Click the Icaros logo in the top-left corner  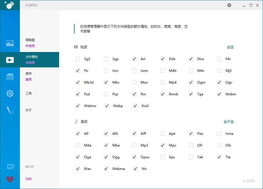coord(10,5)
